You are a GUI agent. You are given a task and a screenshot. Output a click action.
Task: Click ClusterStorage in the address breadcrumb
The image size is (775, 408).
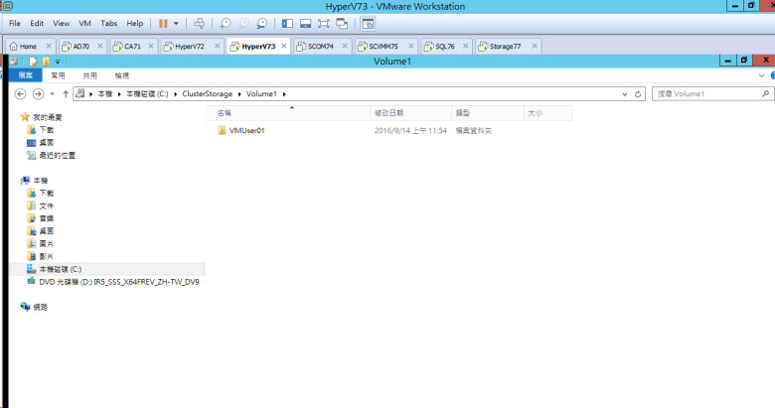[207, 93]
